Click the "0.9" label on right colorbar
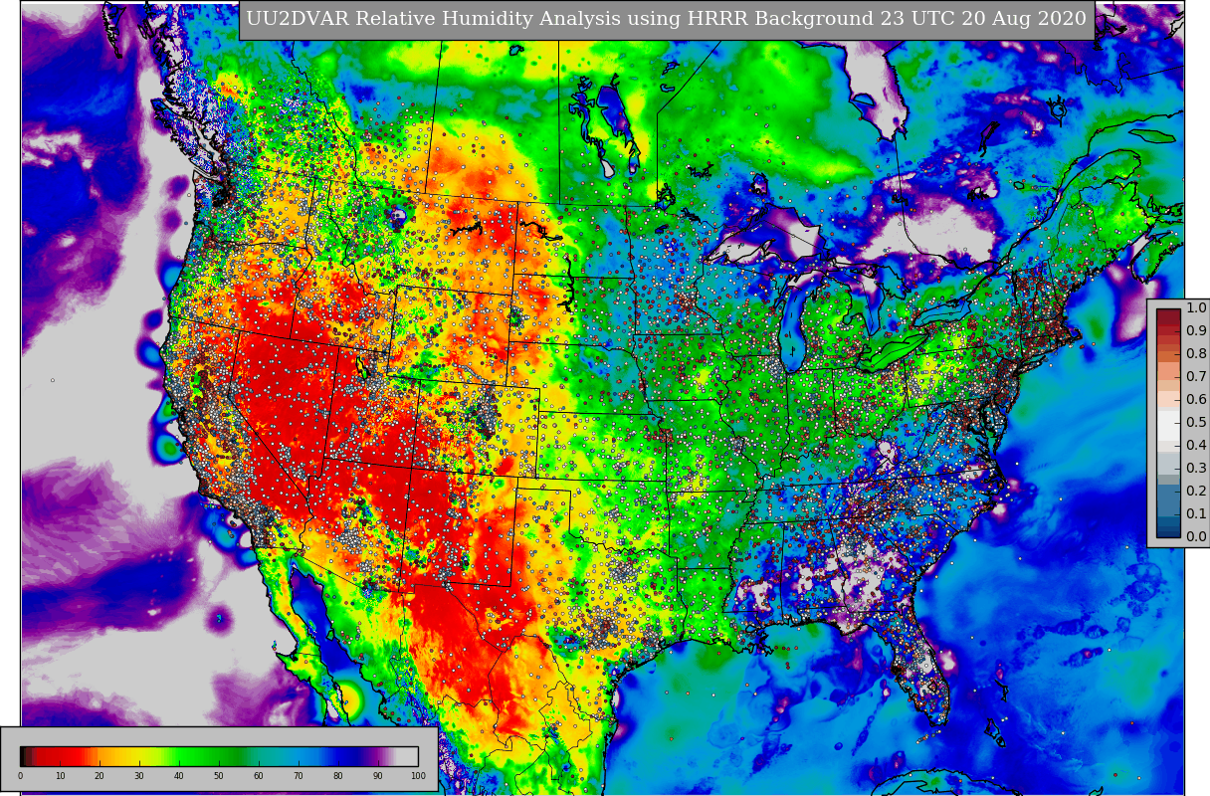1210x796 pixels. (1196, 331)
